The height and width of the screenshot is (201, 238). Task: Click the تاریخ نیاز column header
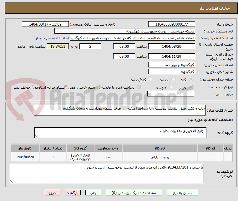point(25,148)
